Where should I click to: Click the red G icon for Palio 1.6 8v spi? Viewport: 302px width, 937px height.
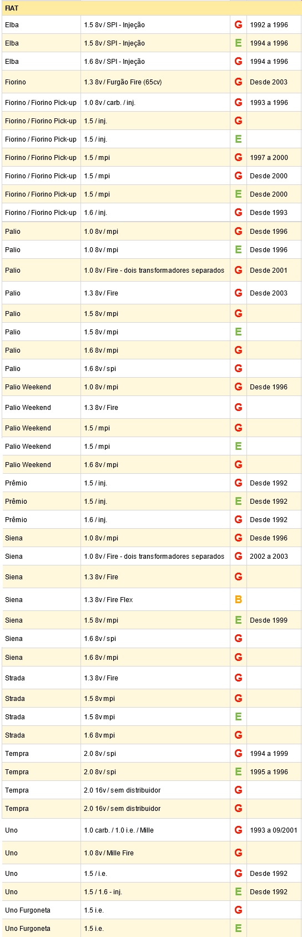click(x=238, y=368)
